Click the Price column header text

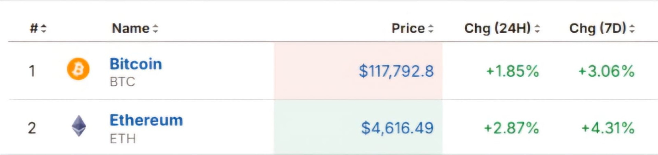point(408,28)
